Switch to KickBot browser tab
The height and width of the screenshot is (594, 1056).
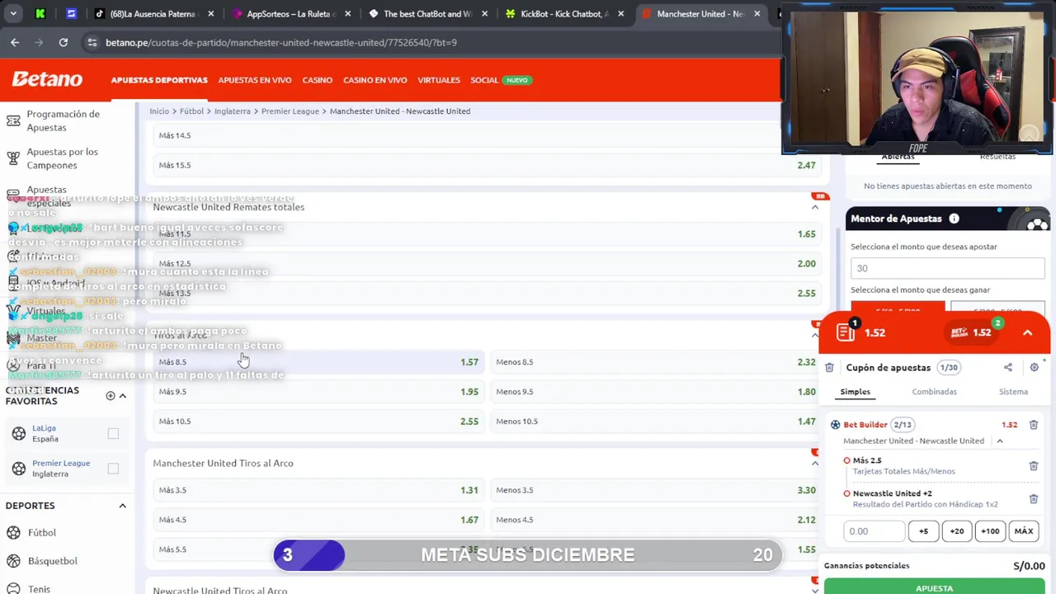coord(564,13)
